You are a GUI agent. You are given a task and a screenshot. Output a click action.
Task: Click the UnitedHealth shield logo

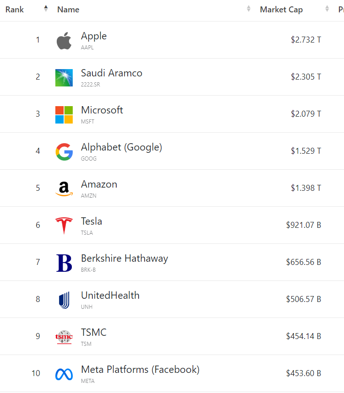64,300
